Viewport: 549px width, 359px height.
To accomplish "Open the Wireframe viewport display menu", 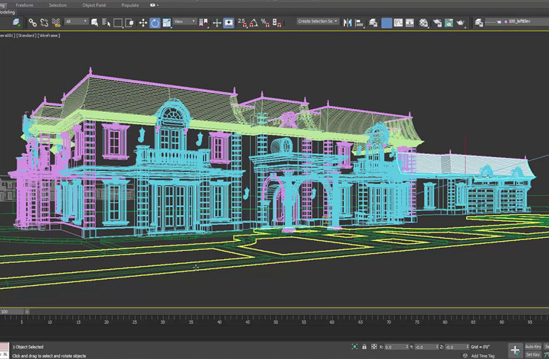I will (x=49, y=36).
